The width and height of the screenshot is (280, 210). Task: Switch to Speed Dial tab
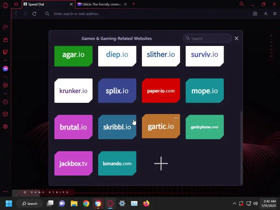coord(48,4)
